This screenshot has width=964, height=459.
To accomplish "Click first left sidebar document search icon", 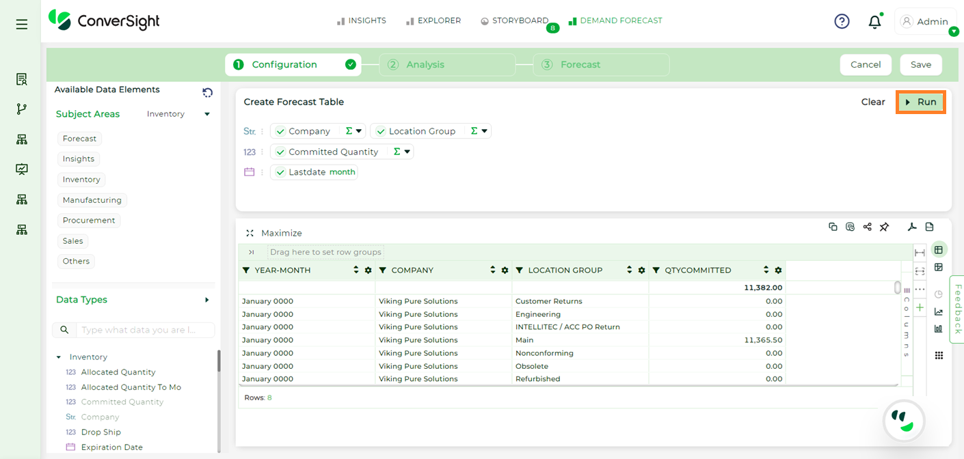I will click(x=22, y=79).
